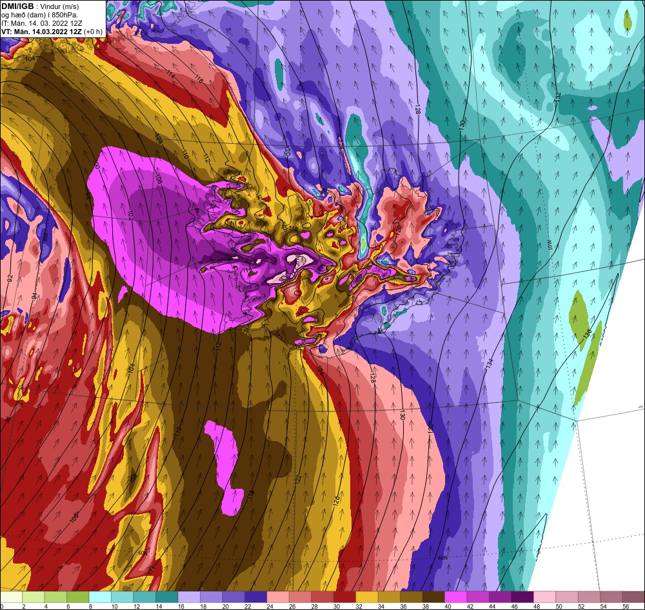
Task: Click the 0–2 m/s pale yellow legend swatch
Action: (11, 597)
